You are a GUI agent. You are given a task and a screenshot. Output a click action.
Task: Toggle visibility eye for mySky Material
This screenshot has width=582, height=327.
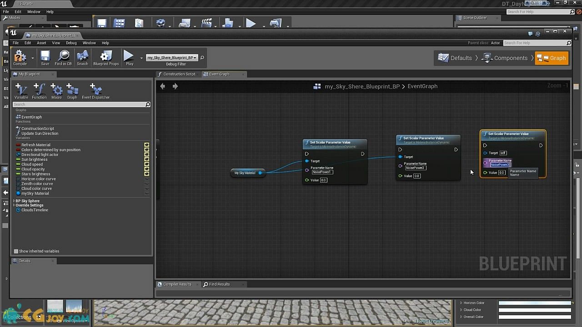pos(147,193)
